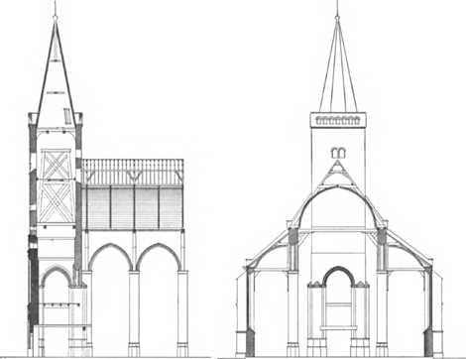Click the row of small belfry arches
The width and height of the screenshot is (466, 359).
click(337, 120)
